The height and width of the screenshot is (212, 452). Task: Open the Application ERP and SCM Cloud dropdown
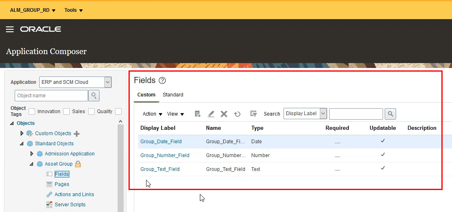[x=108, y=82]
